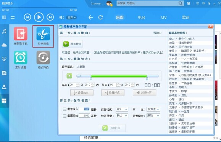Switch to the 电台 tab
The image size is (221, 142).
click(142, 18)
